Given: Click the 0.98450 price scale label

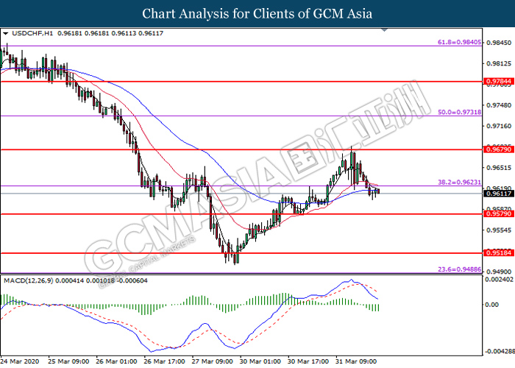Looking at the screenshot, I should click(499, 43).
